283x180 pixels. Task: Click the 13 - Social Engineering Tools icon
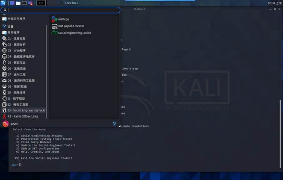point(4,110)
